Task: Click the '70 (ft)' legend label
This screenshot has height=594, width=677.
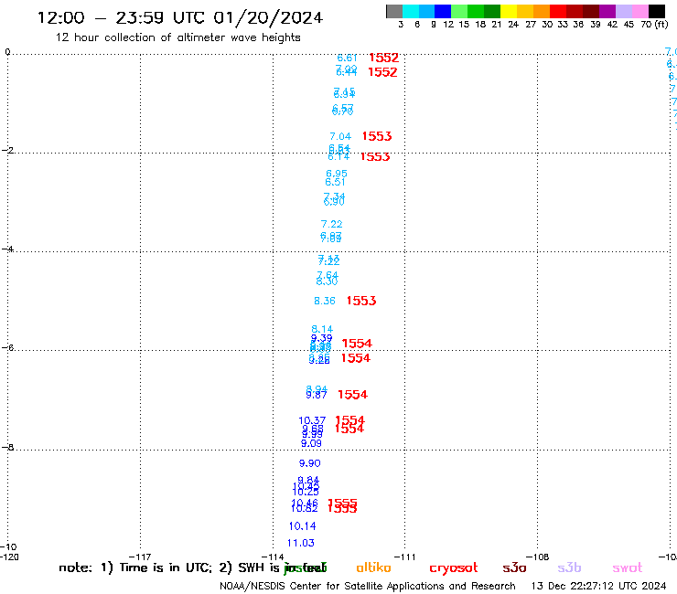Action: click(x=654, y=24)
